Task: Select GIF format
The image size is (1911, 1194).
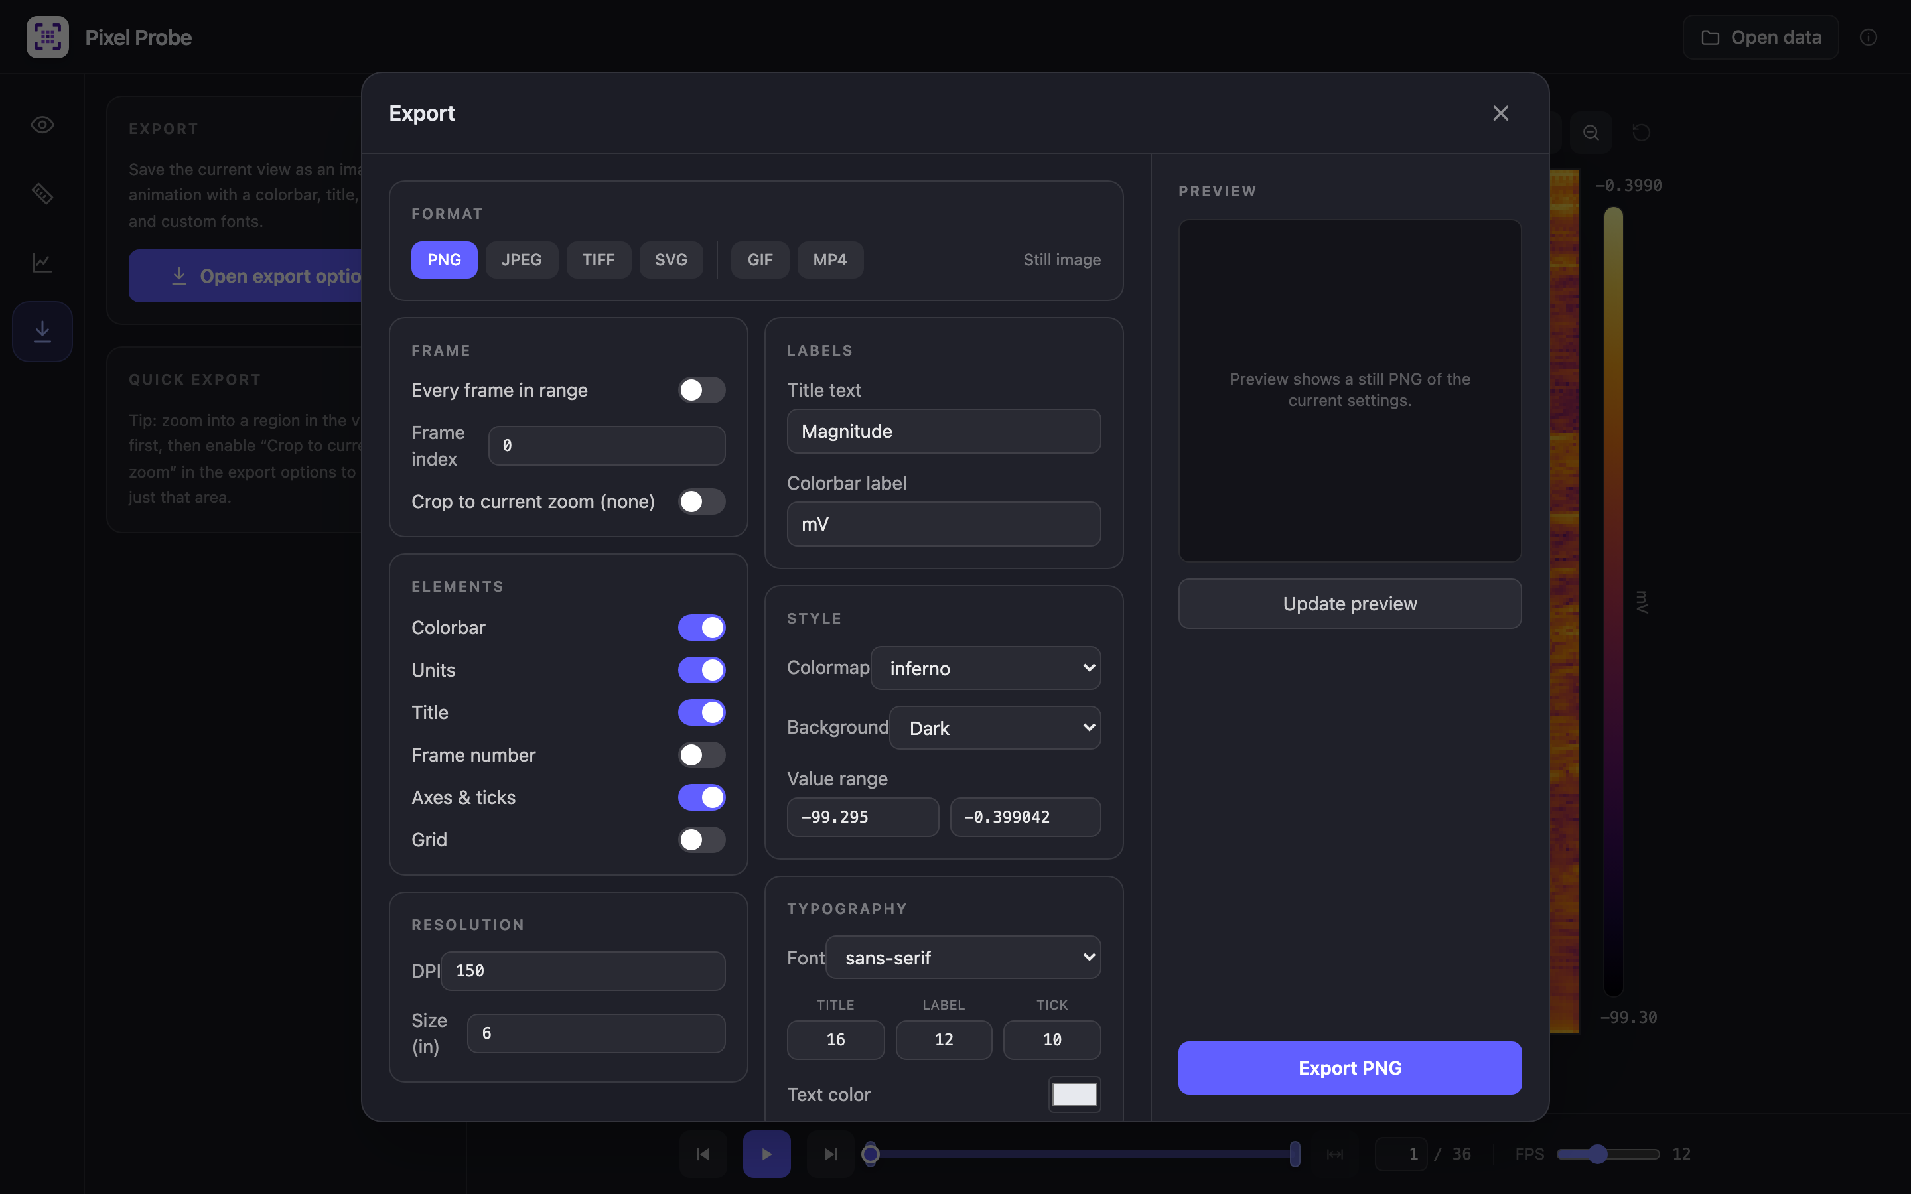Action: (x=760, y=260)
